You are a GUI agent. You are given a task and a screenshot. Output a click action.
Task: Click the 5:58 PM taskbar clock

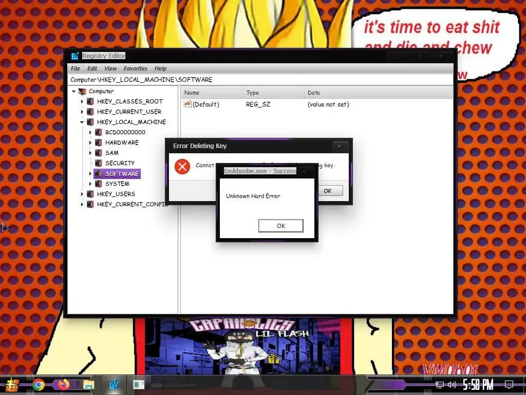tap(478, 385)
